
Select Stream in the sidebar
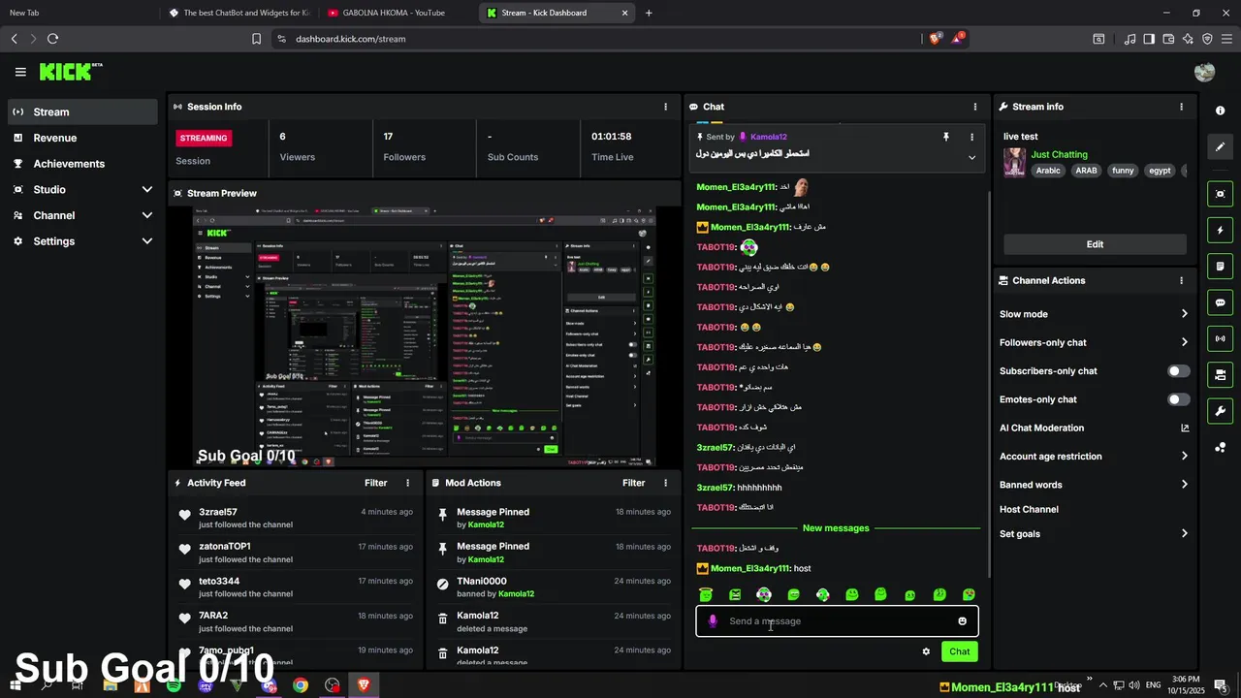coord(82,111)
